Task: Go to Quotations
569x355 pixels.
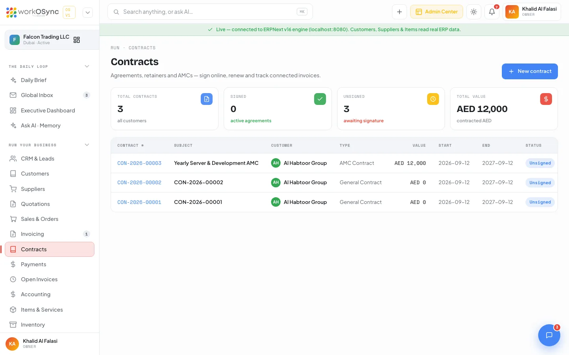Action: click(50, 204)
